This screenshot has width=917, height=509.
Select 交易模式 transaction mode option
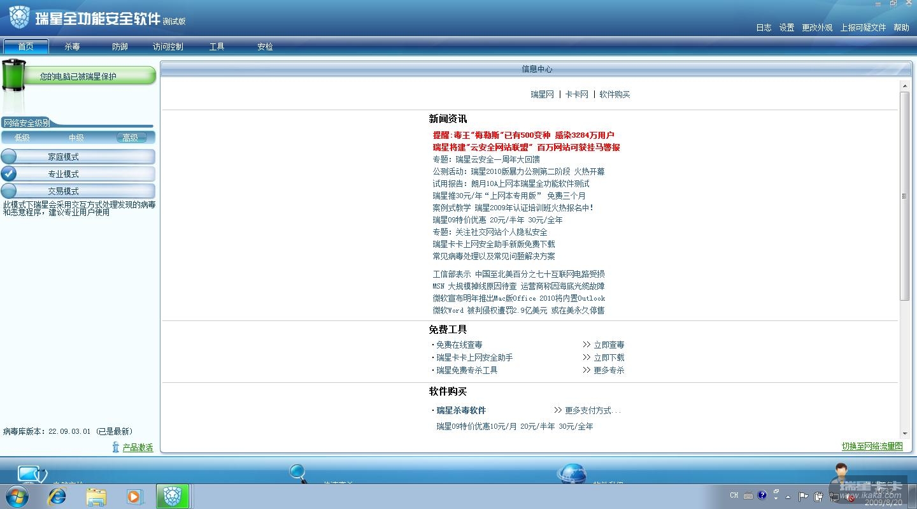78,191
